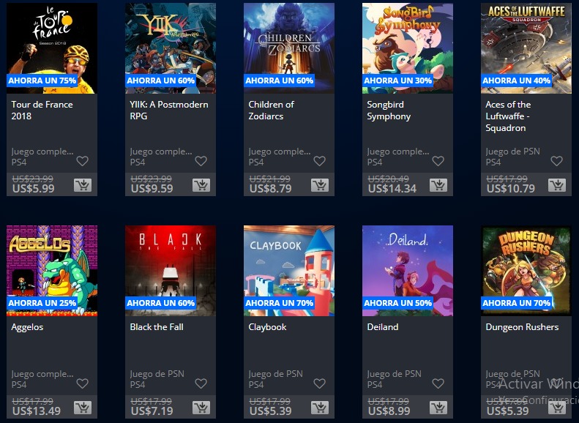Viewport: 579px width, 423px height.
Task: Open the Claybook cover image
Action: point(289,271)
